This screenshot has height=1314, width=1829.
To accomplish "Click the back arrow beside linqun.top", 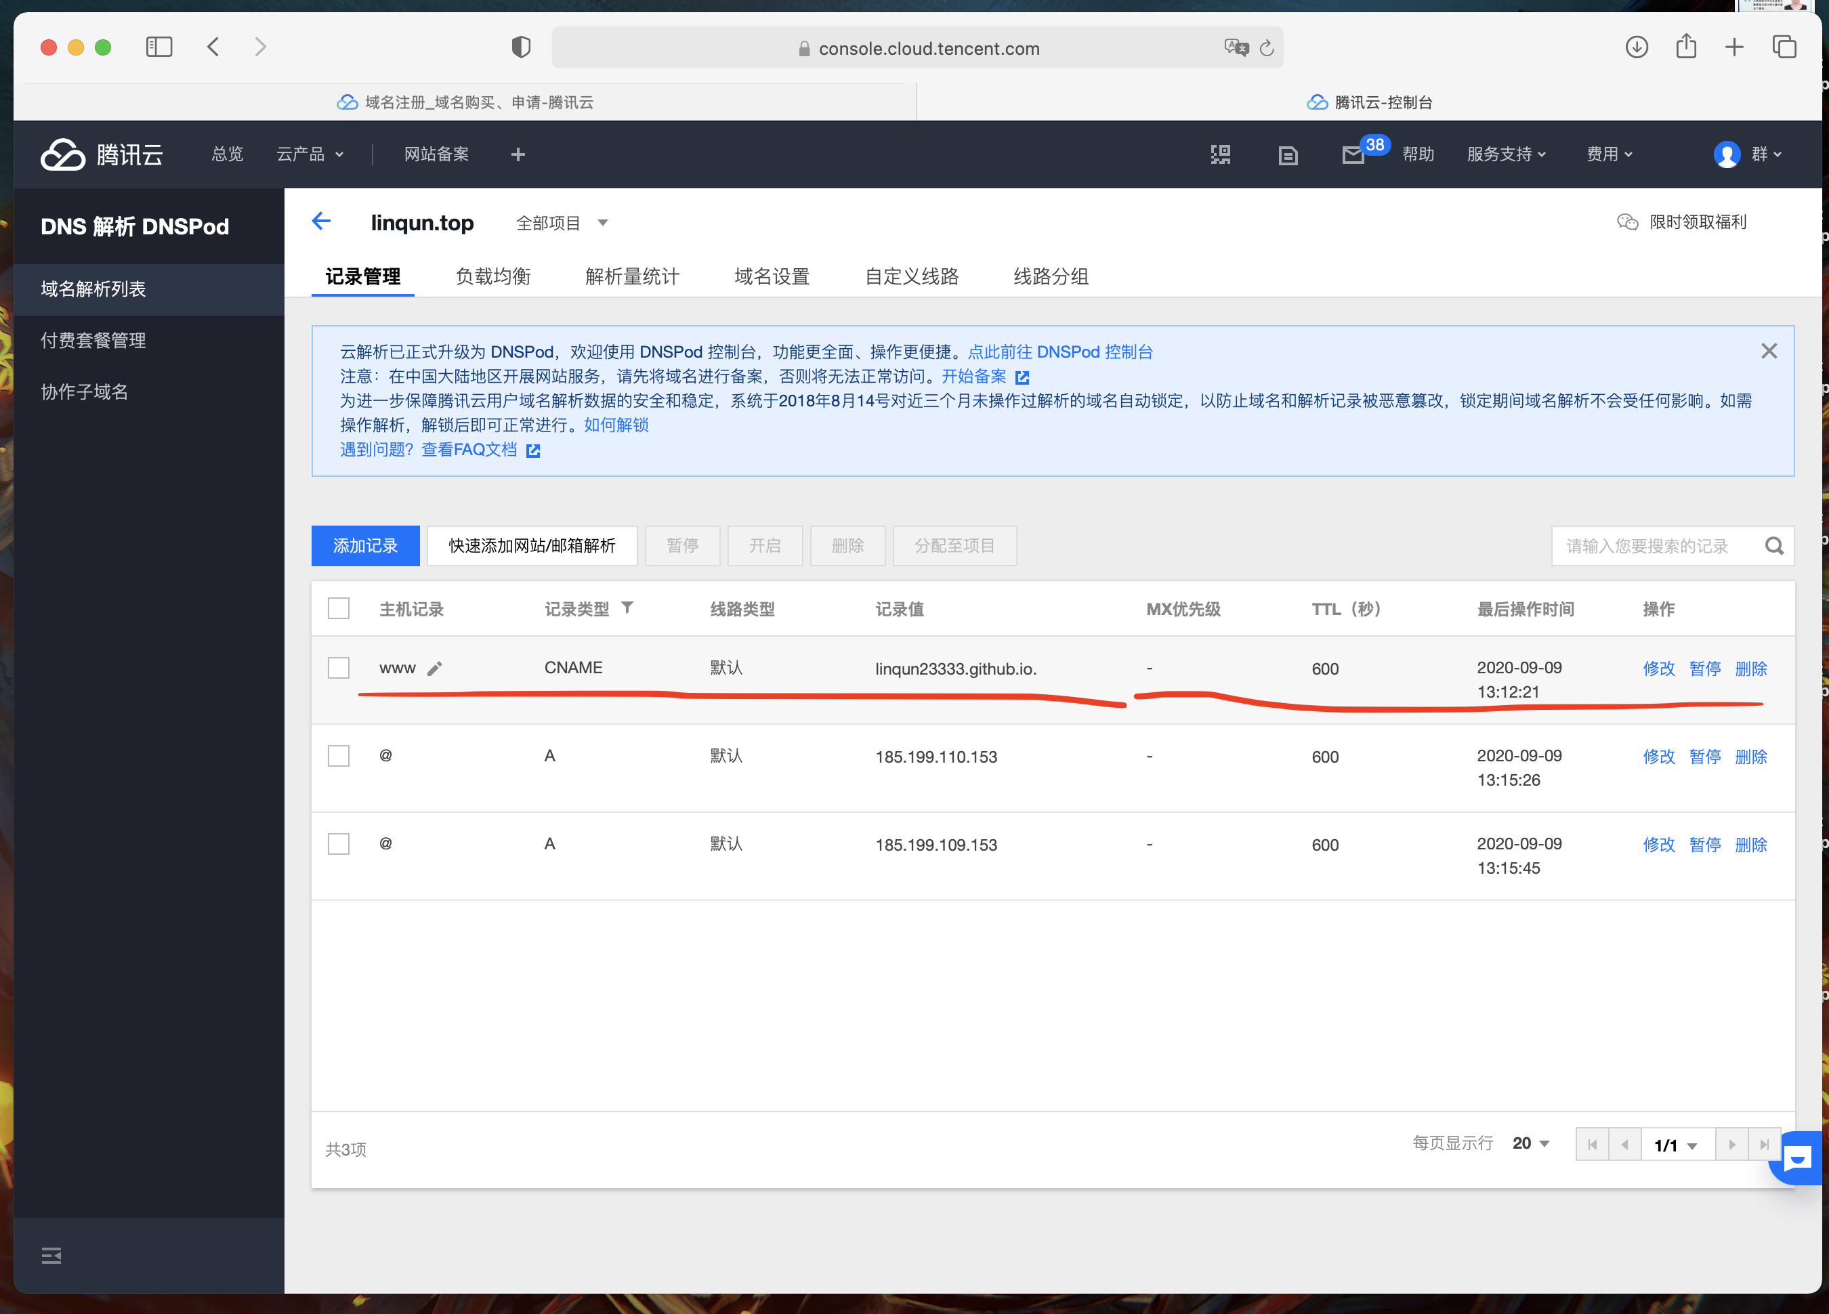I will [321, 221].
